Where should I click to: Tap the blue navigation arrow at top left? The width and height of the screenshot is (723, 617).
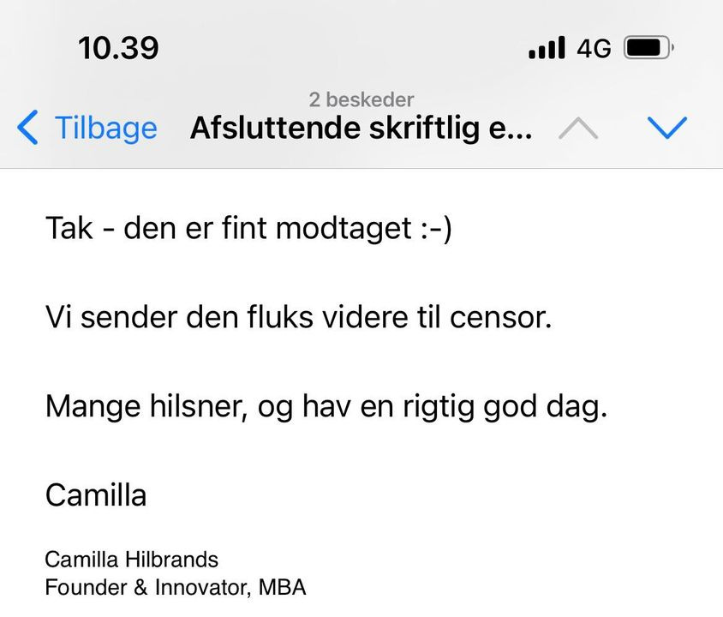(27, 127)
